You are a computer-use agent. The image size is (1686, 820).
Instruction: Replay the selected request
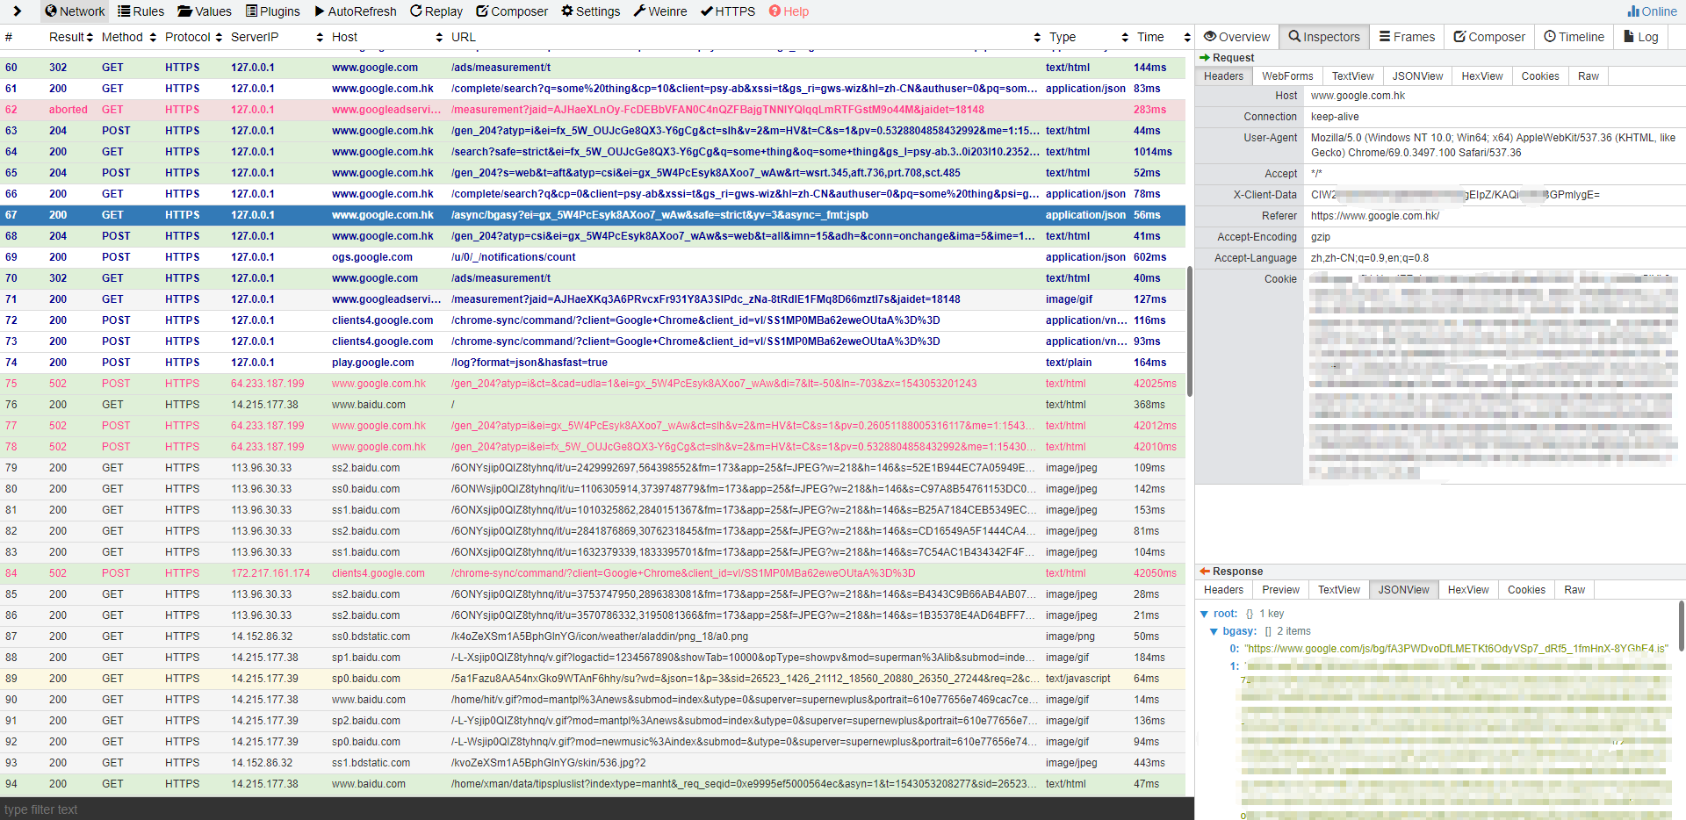(436, 11)
